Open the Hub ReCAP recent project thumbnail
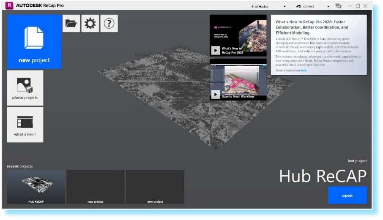The height and width of the screenshot is (220, 383). [x=36, y=187]
